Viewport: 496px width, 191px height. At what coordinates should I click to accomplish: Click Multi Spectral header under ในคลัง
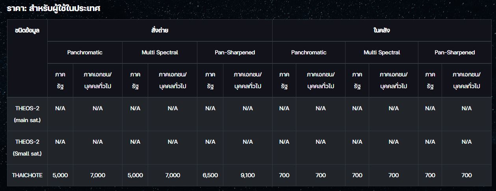[382, 52]
